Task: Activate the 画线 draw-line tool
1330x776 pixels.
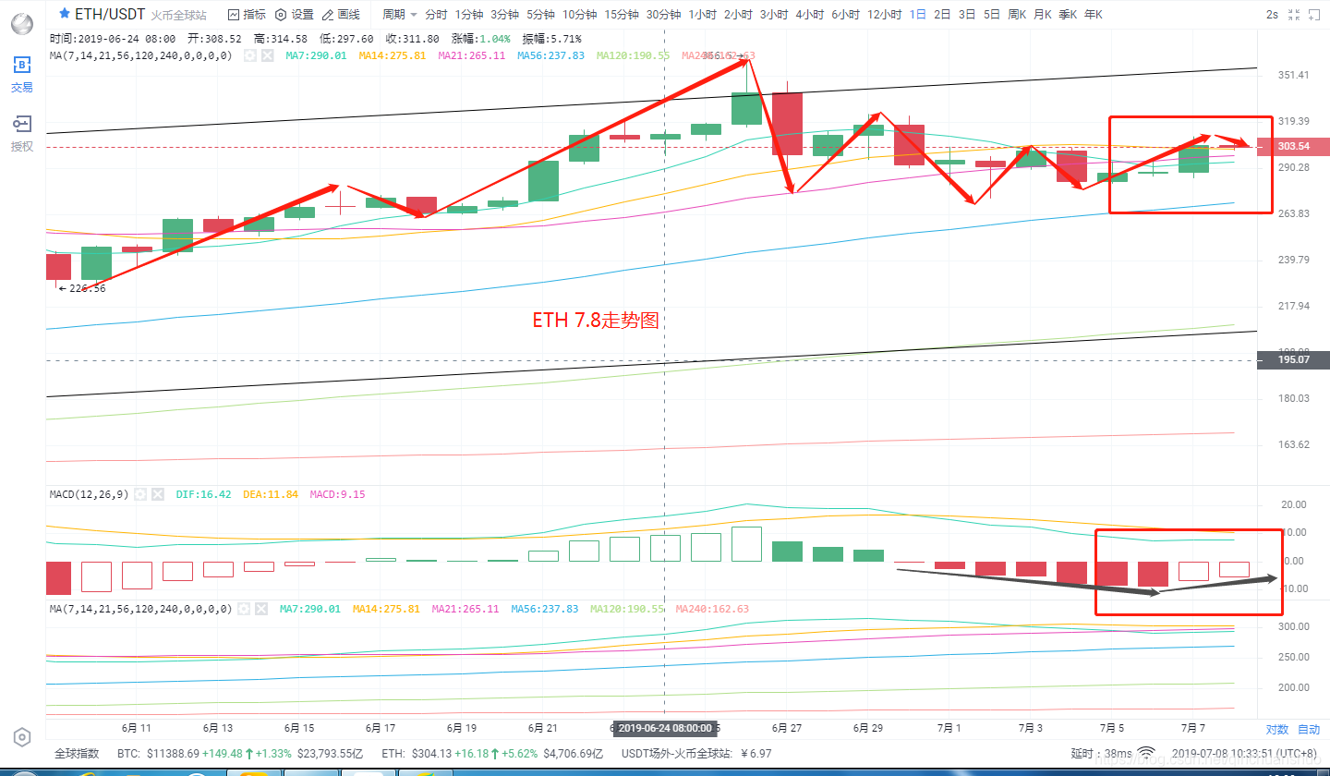Action: point(341,15)
